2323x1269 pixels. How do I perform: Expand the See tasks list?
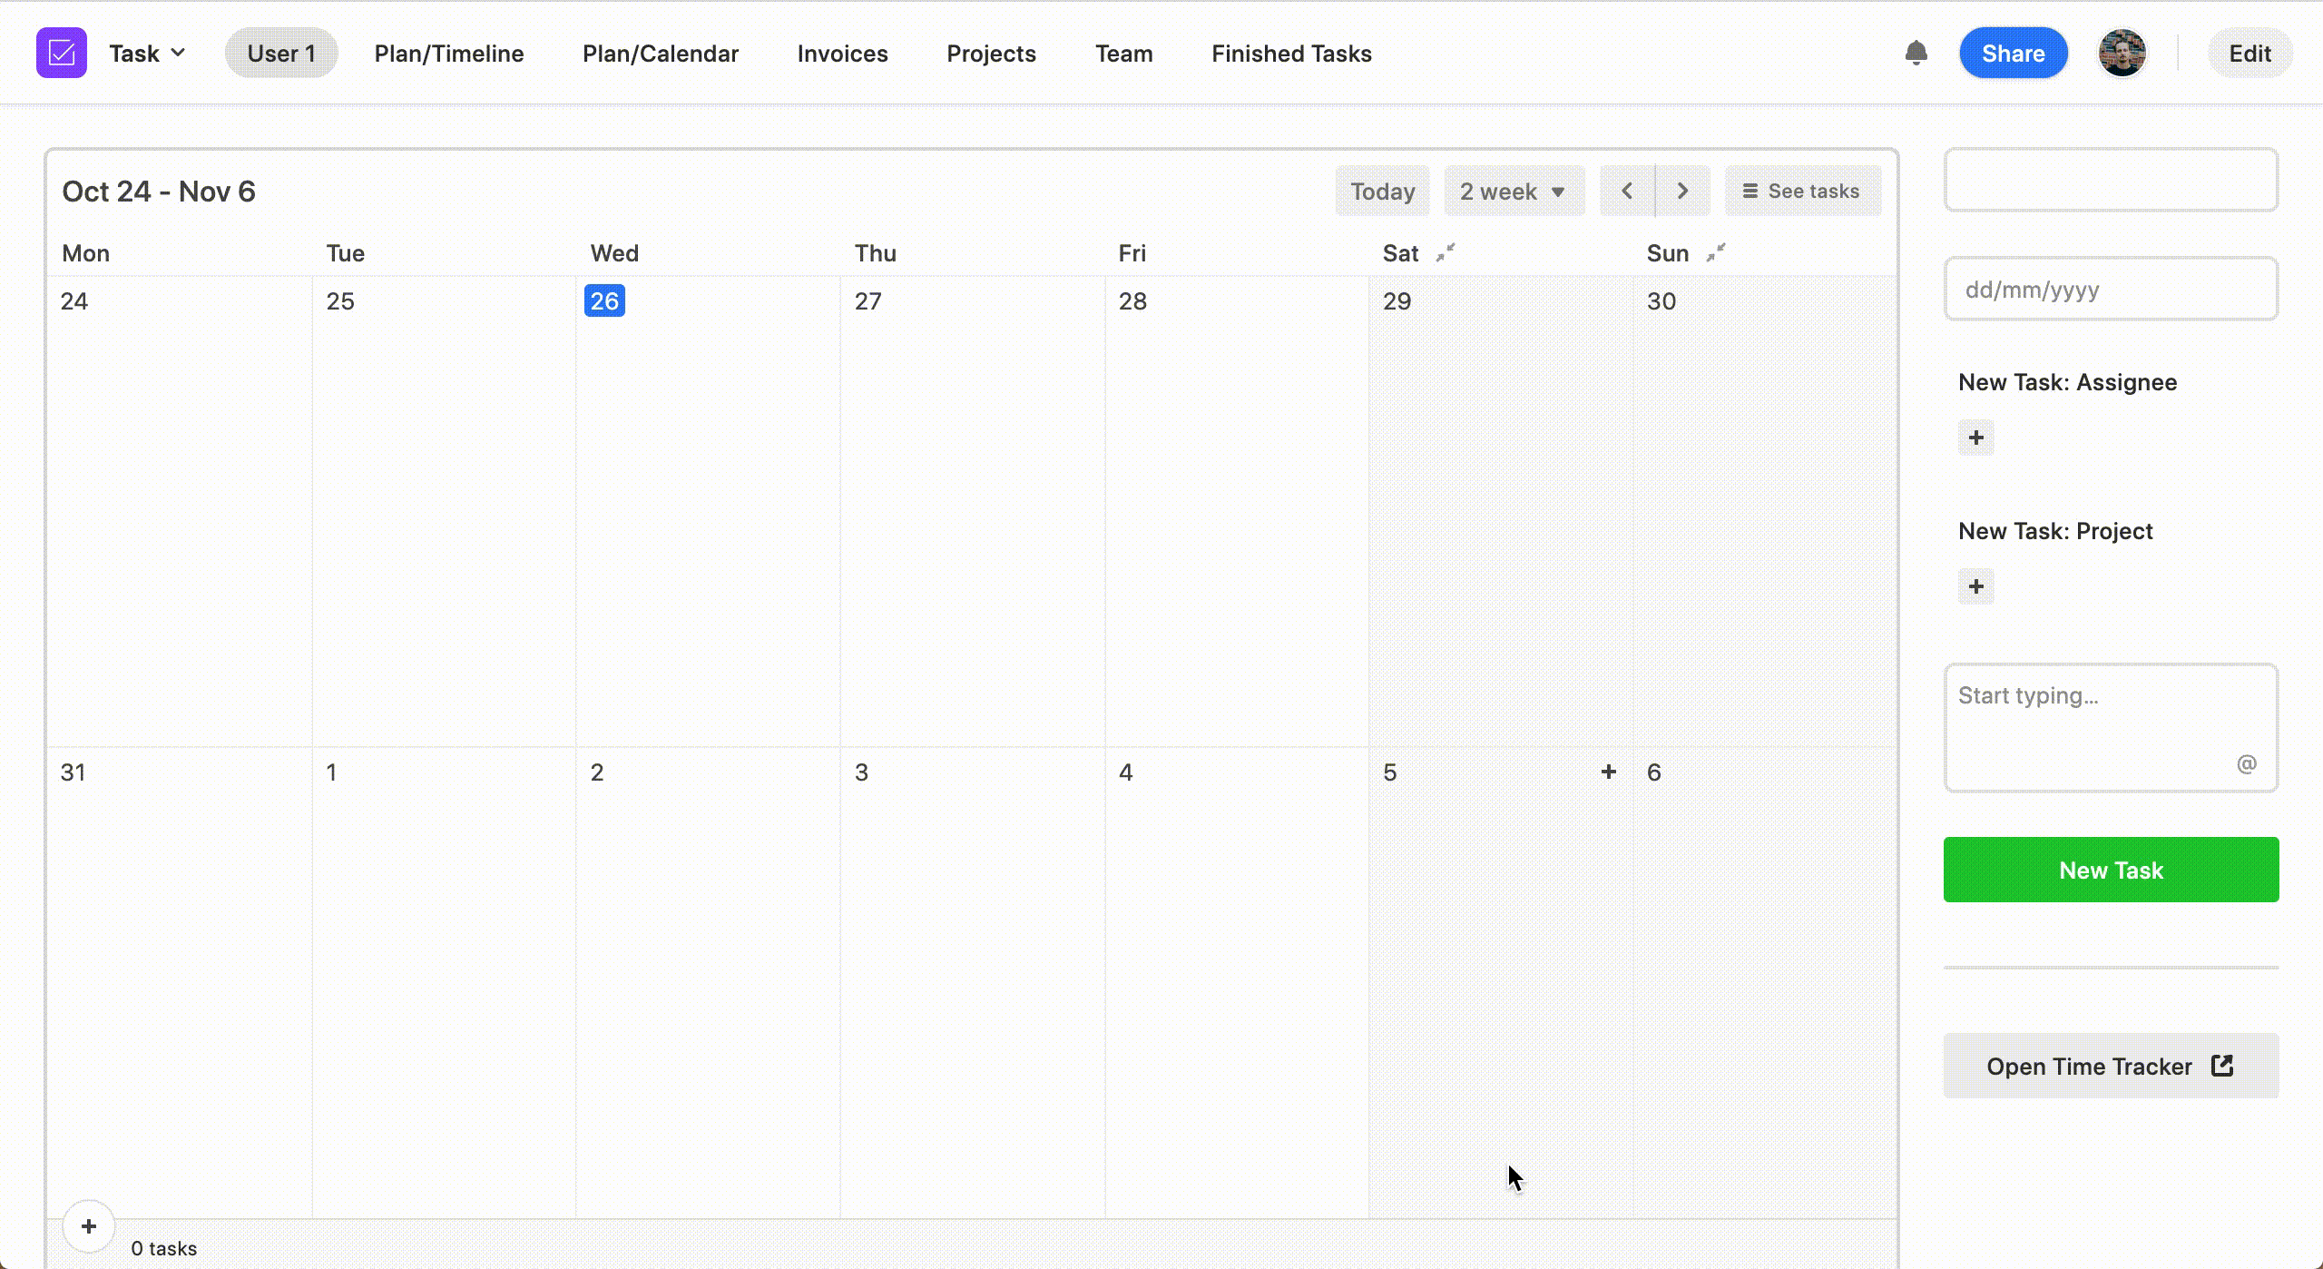point(1801,191)
